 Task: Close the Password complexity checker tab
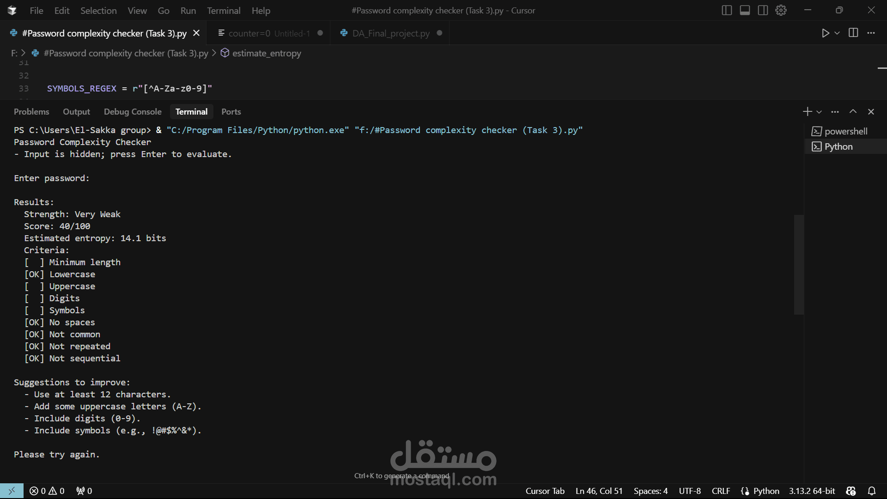coord(196,33)
